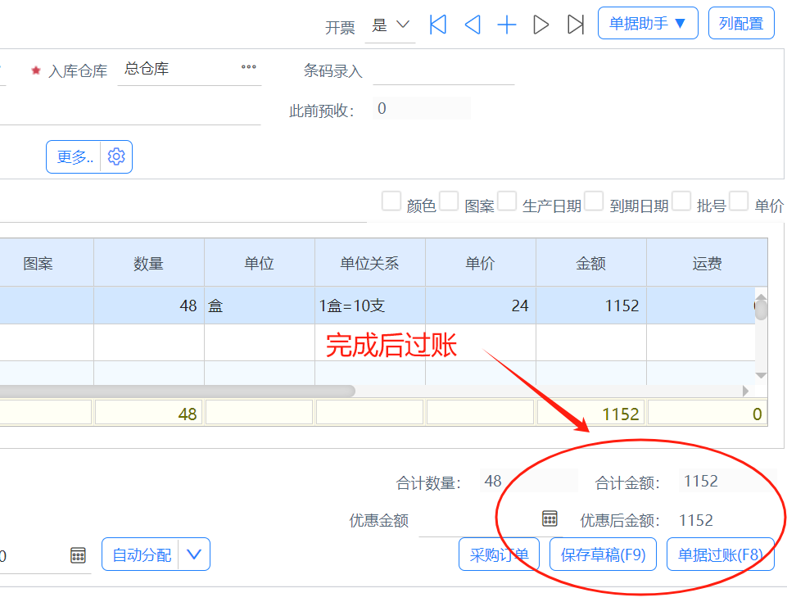Viewport: 787px width, 602px height.
Task: Expand the 单据助手 dropdown menu
Action: 648,23
